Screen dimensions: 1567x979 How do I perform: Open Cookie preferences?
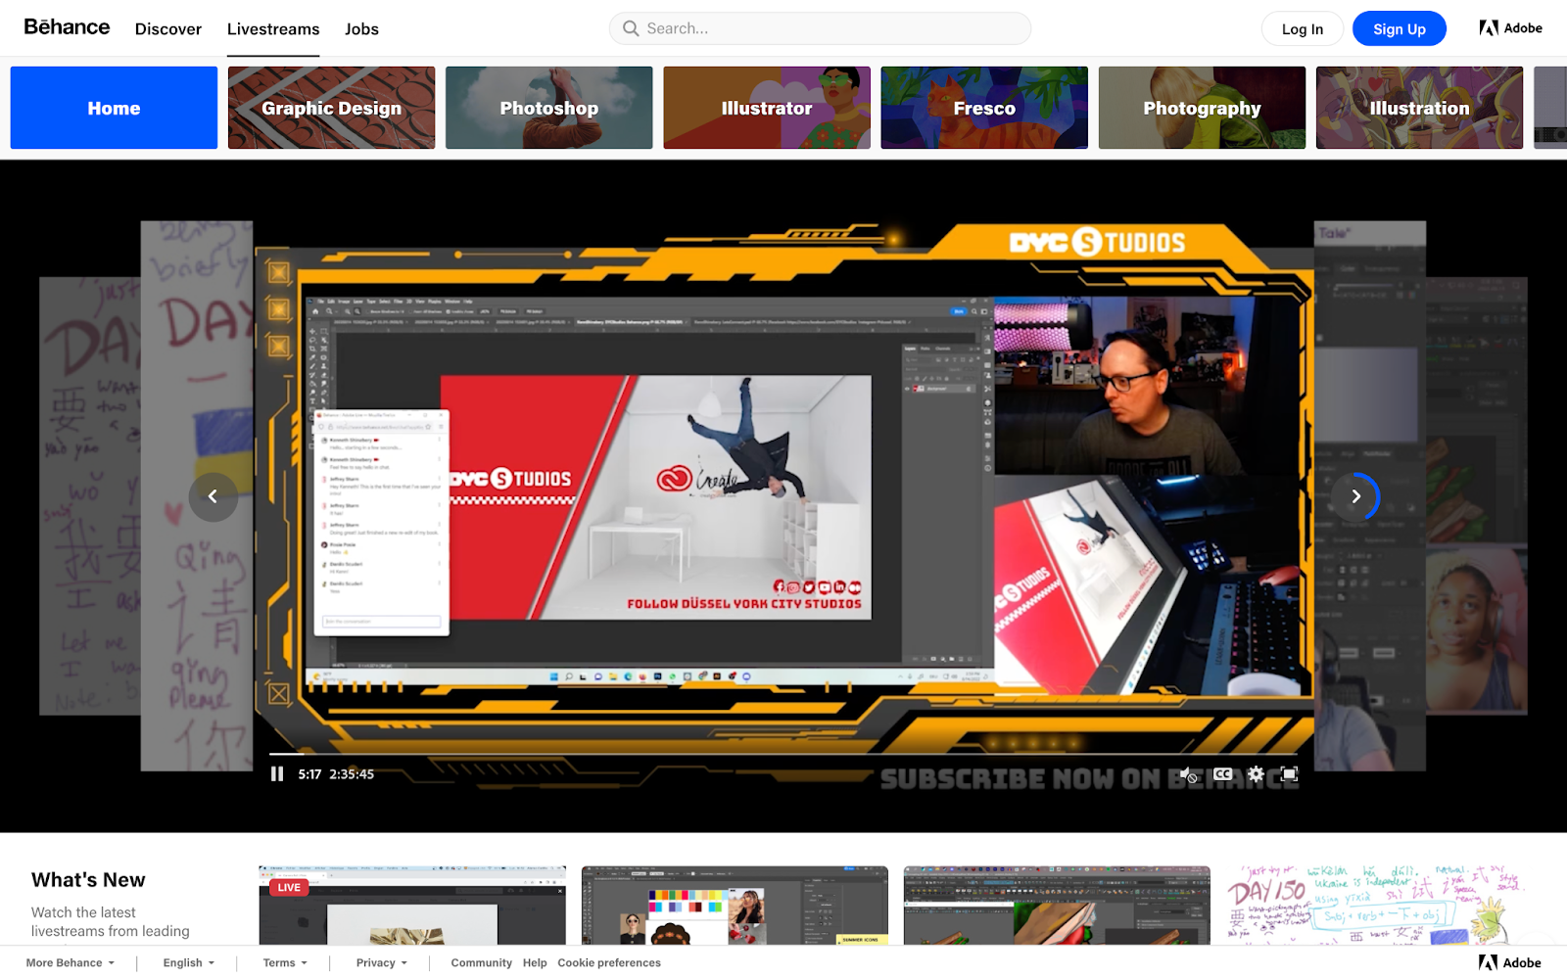point(609,963)
